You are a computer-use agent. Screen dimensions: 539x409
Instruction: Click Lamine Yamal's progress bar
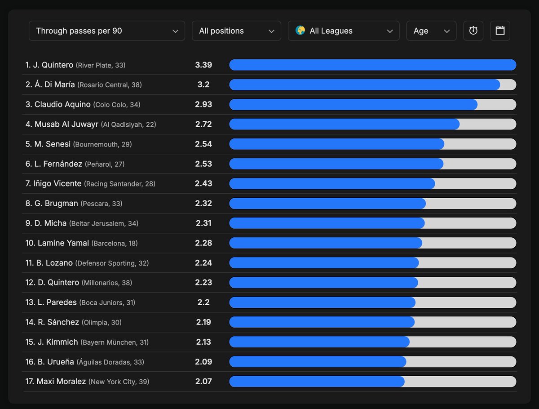373,243
